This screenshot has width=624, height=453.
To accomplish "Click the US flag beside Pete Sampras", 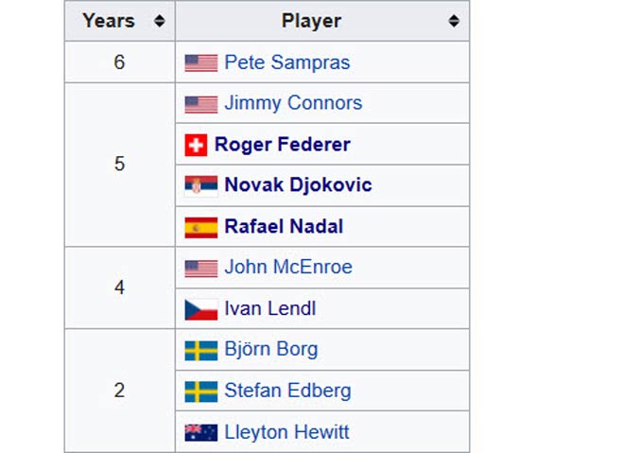I will click(x=201, y=63).
